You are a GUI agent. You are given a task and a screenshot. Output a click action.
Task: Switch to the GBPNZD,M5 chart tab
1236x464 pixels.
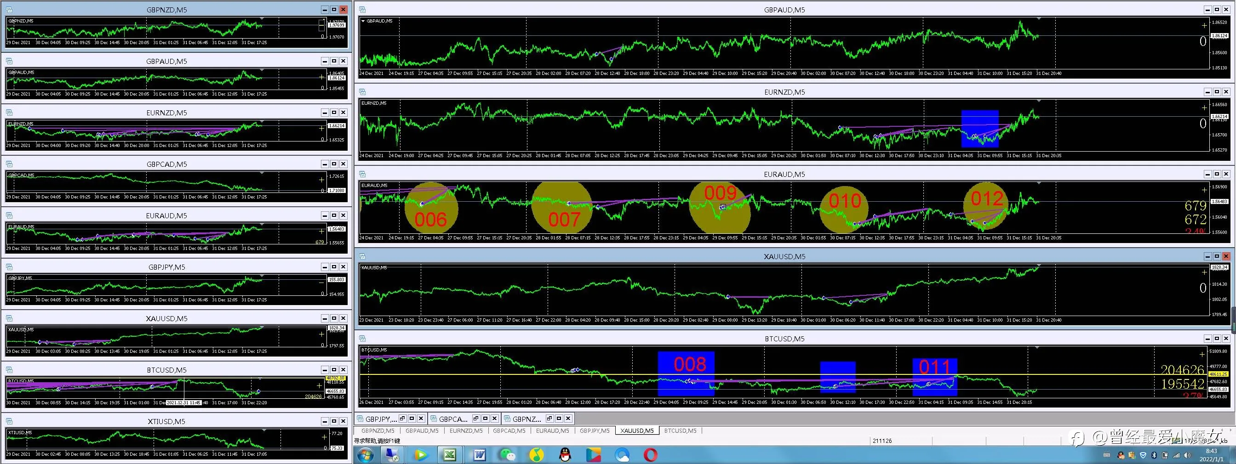(378, 431)
